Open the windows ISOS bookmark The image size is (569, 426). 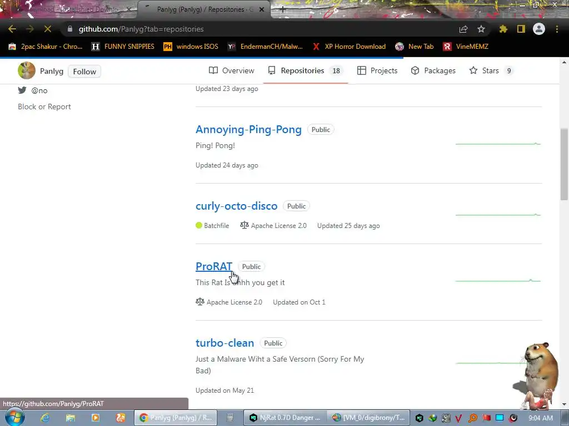[x=191, y=47]
